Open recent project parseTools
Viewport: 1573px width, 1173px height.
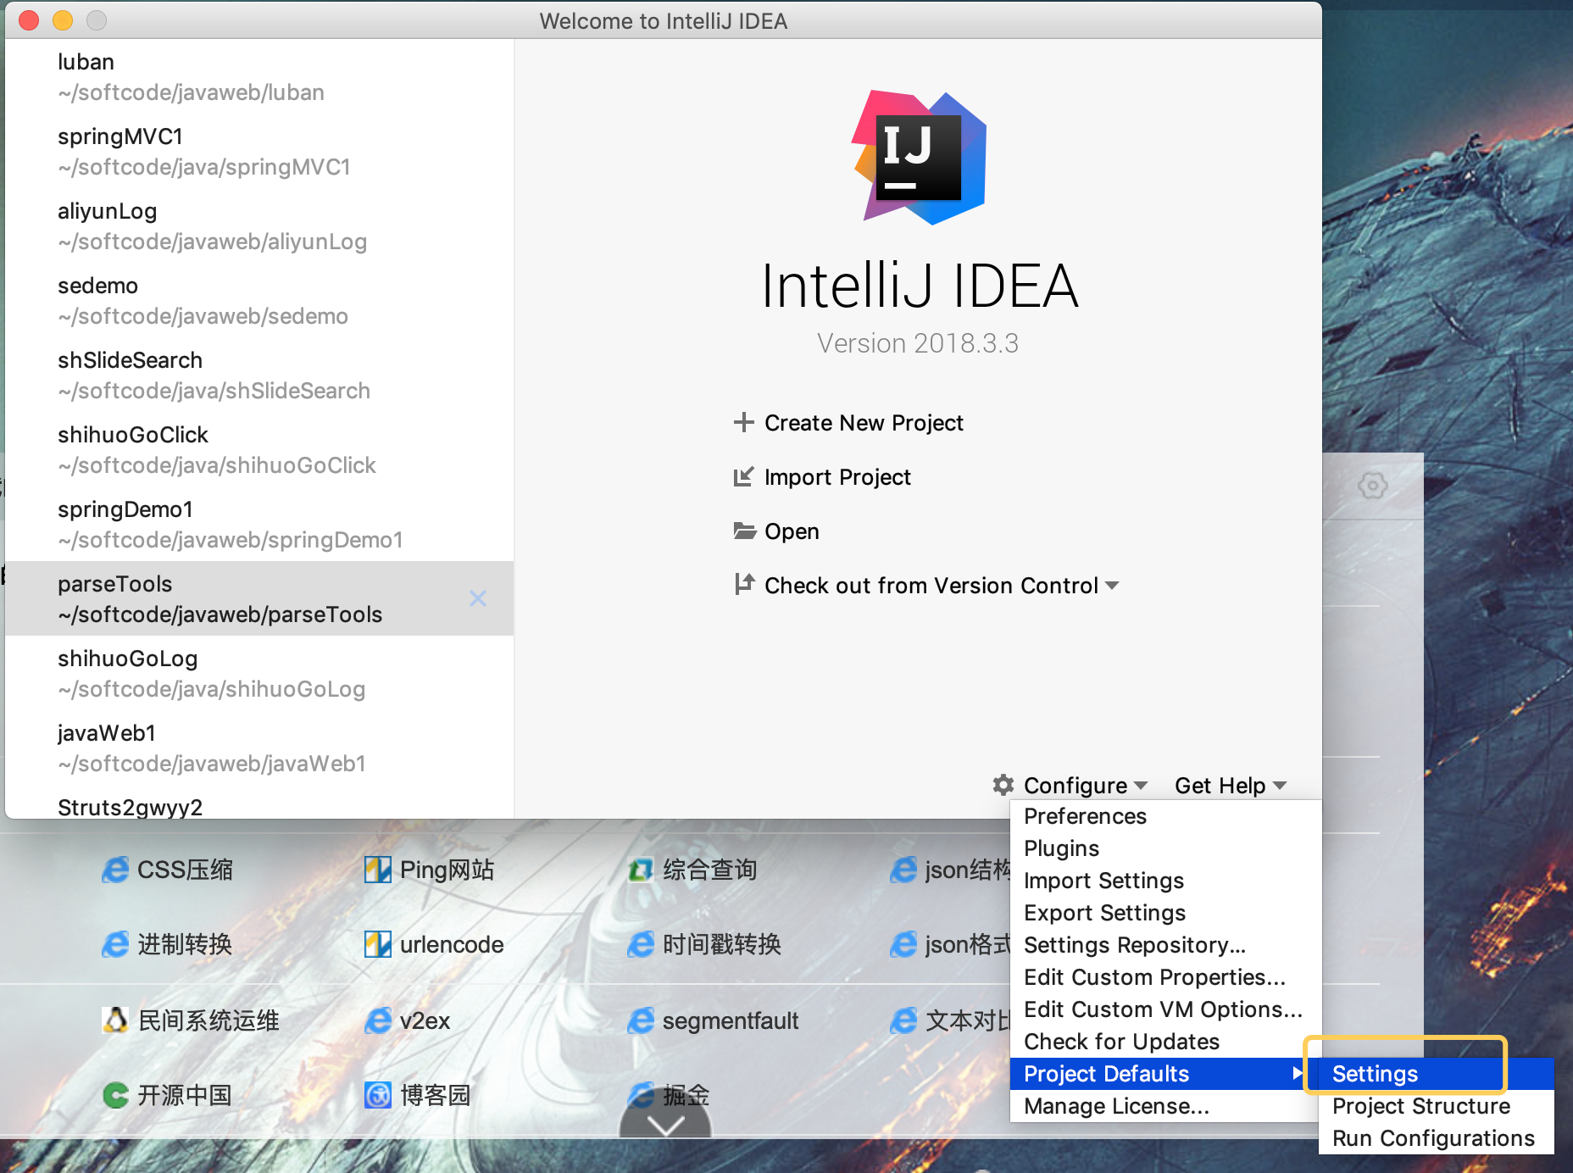point(259,598)
